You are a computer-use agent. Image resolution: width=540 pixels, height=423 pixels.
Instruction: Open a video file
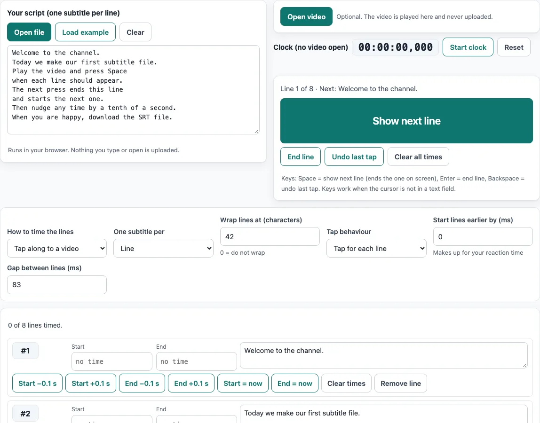tap(307, 16)
